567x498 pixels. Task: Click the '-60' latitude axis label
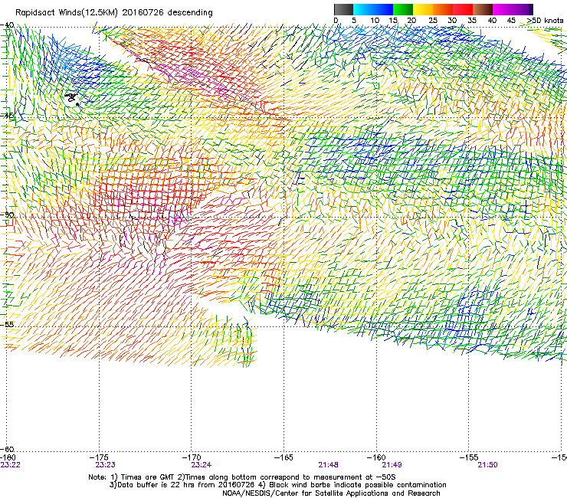pyautogui.click(x=8, y=450)
